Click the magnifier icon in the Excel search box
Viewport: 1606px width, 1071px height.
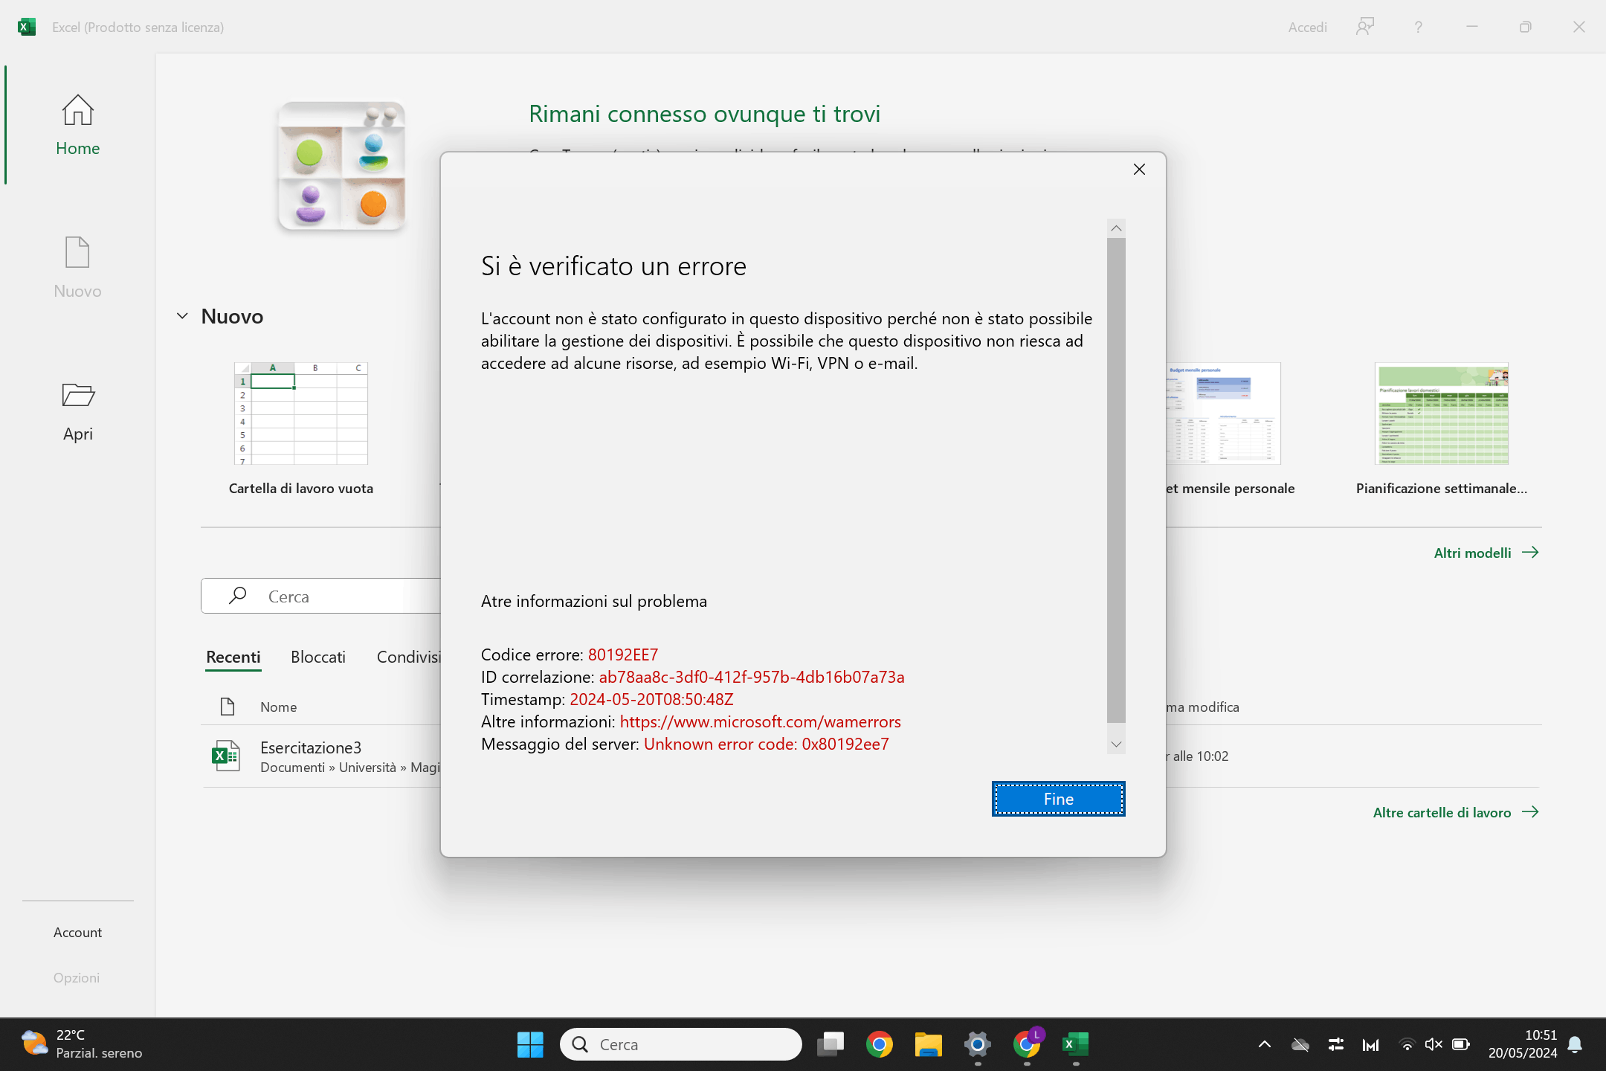click(238, 596)
